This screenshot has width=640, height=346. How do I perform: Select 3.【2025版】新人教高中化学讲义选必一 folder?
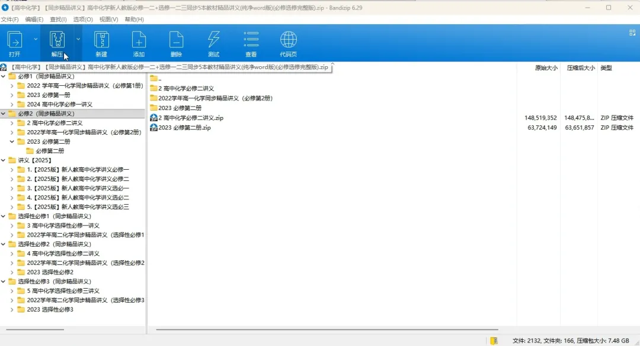78,188
